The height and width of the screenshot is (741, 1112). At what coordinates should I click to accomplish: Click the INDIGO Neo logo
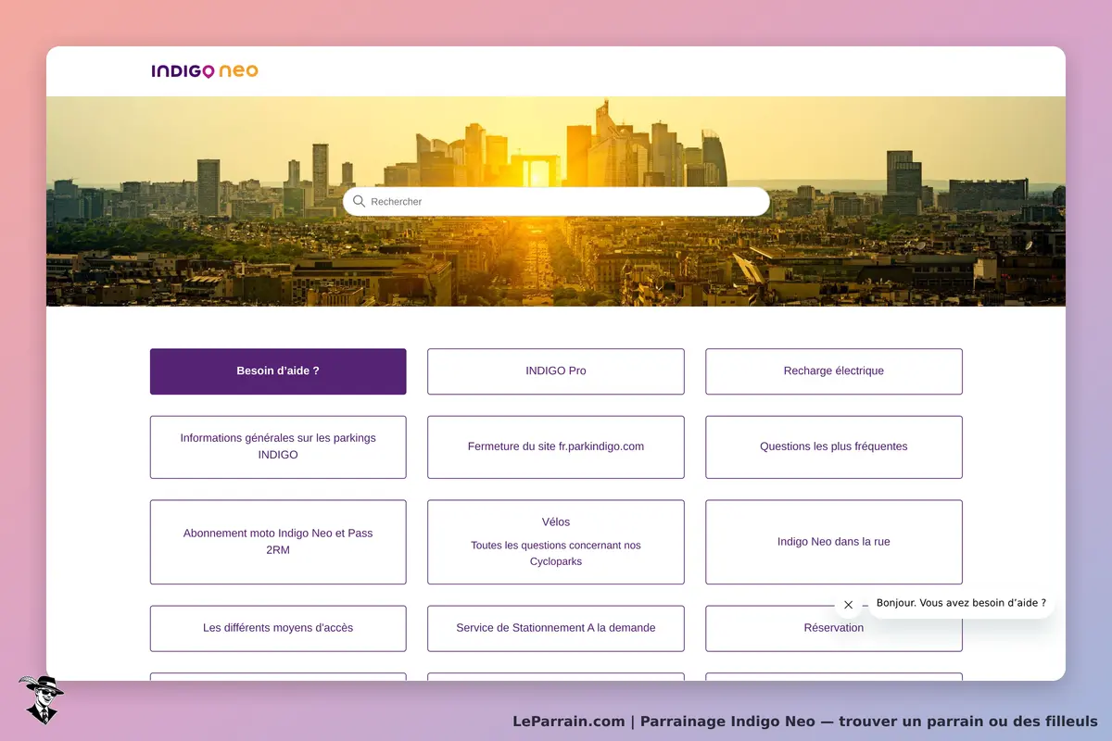point(205,71)
